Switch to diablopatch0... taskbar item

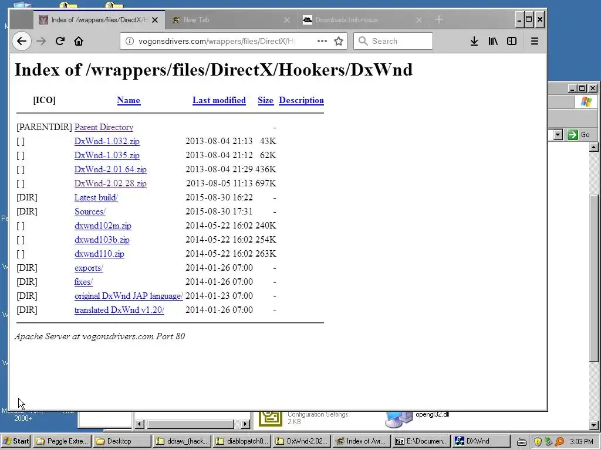tap(242, 441)
